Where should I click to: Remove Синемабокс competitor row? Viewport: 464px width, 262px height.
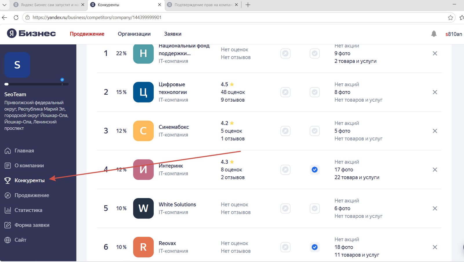[x=435, y=131]
